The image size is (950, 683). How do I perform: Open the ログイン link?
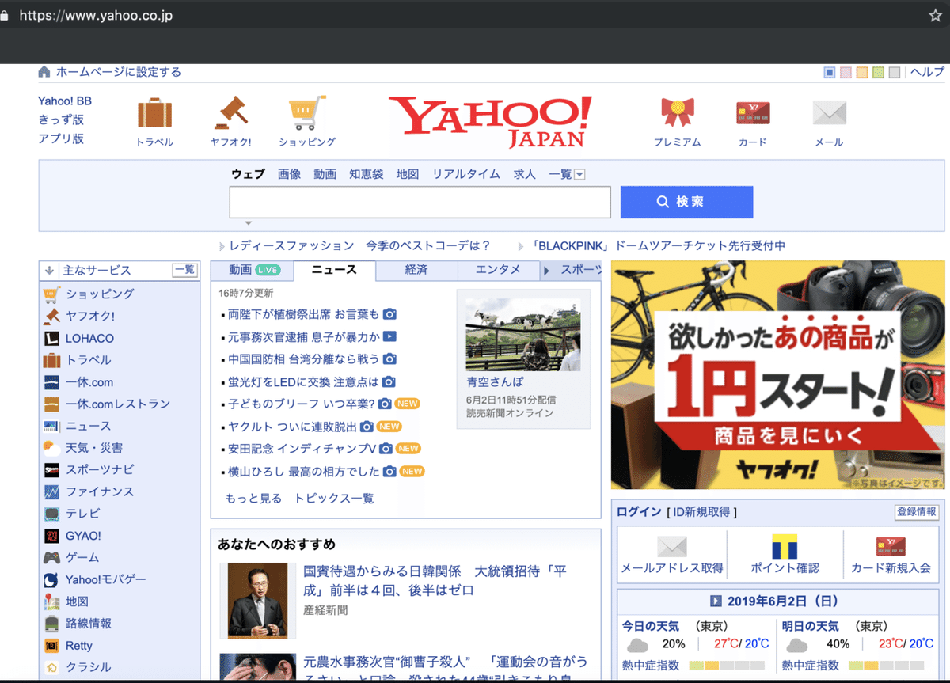[639, 512]
